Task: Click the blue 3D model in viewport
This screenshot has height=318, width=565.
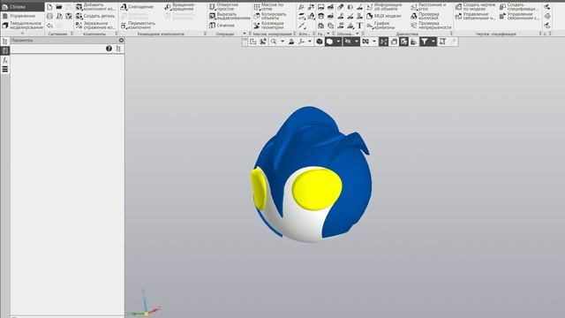Action: 312,174
